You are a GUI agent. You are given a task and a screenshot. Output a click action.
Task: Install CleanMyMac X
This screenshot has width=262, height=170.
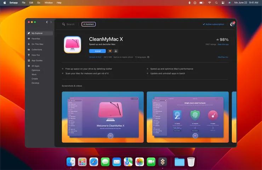[97, 51]
